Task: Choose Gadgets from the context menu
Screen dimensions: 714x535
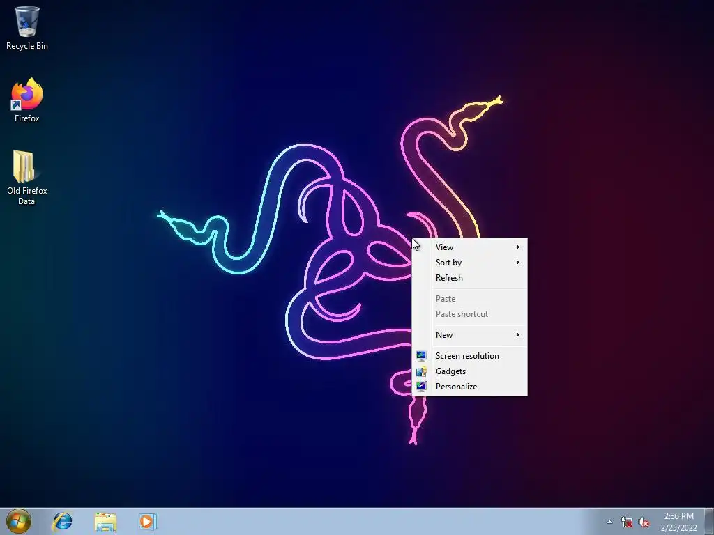Action: click(x=469, y=371)
